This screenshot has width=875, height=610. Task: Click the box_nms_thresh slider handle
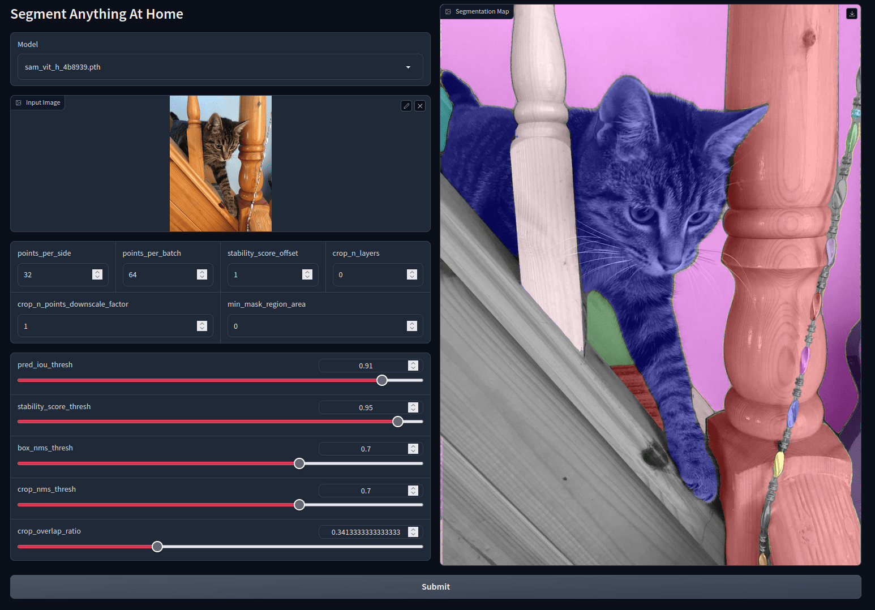[x=299, y=463]
